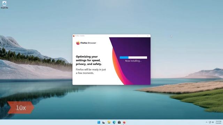Click 'Firefox will be ready' message text
Image resolution: width=223 pixels, height=125 pixels.
pyautogui.click(x=91, y=71)
